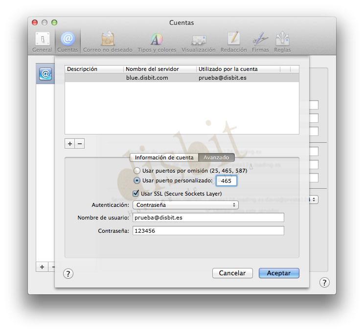Switch to the Avanzado tab
Image resolution: width=364 pixels, height=333 pixels.
click(x=216, y=157)
